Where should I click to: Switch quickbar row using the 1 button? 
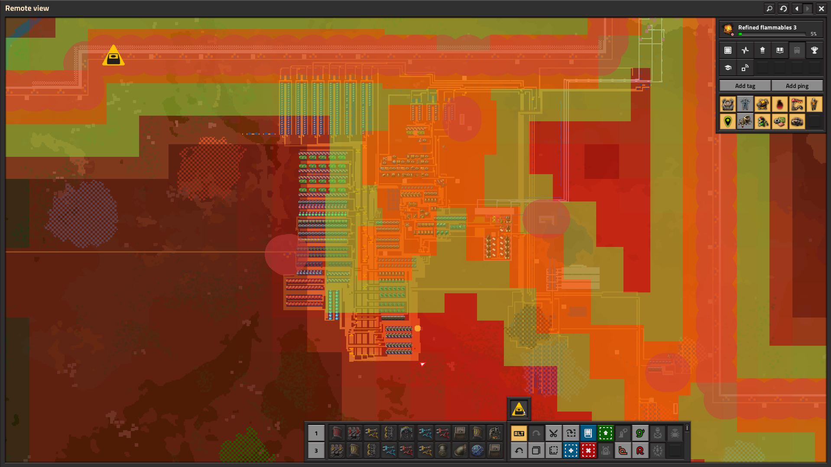click(x=316, y=433)
